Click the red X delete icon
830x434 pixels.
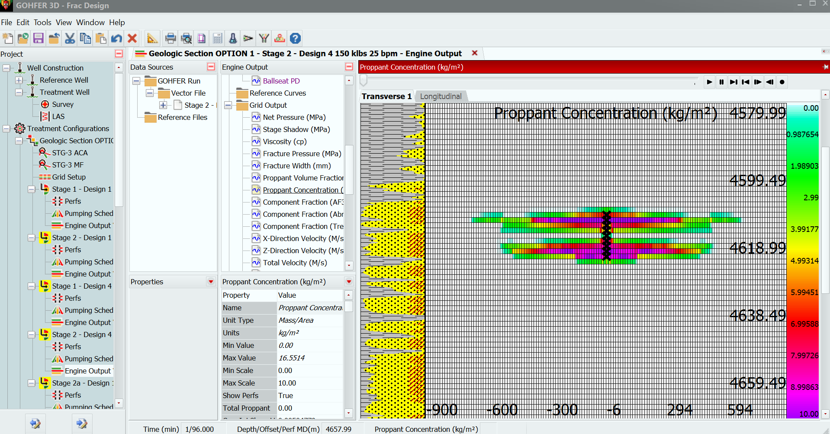[x=132, y=39]
